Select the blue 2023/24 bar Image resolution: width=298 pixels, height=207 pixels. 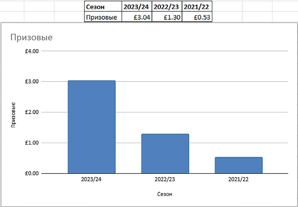pos(91,127)
